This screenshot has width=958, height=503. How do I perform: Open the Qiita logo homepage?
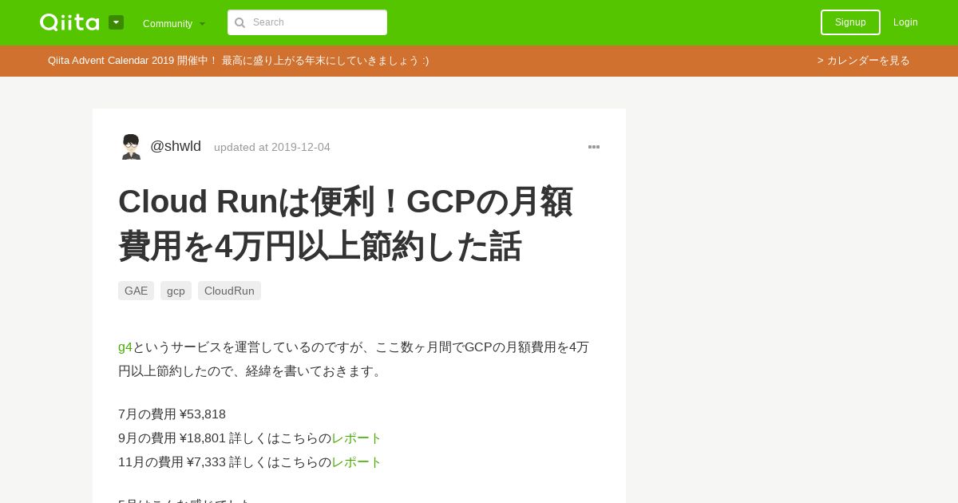coord(69,22)
